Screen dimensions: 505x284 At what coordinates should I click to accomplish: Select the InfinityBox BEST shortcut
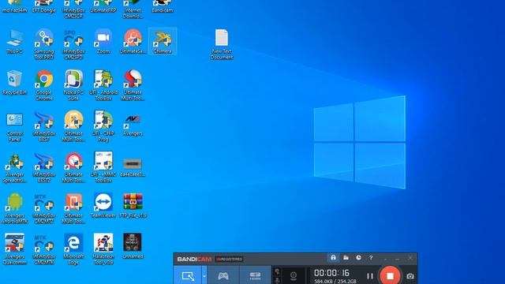tap(44, 126)
